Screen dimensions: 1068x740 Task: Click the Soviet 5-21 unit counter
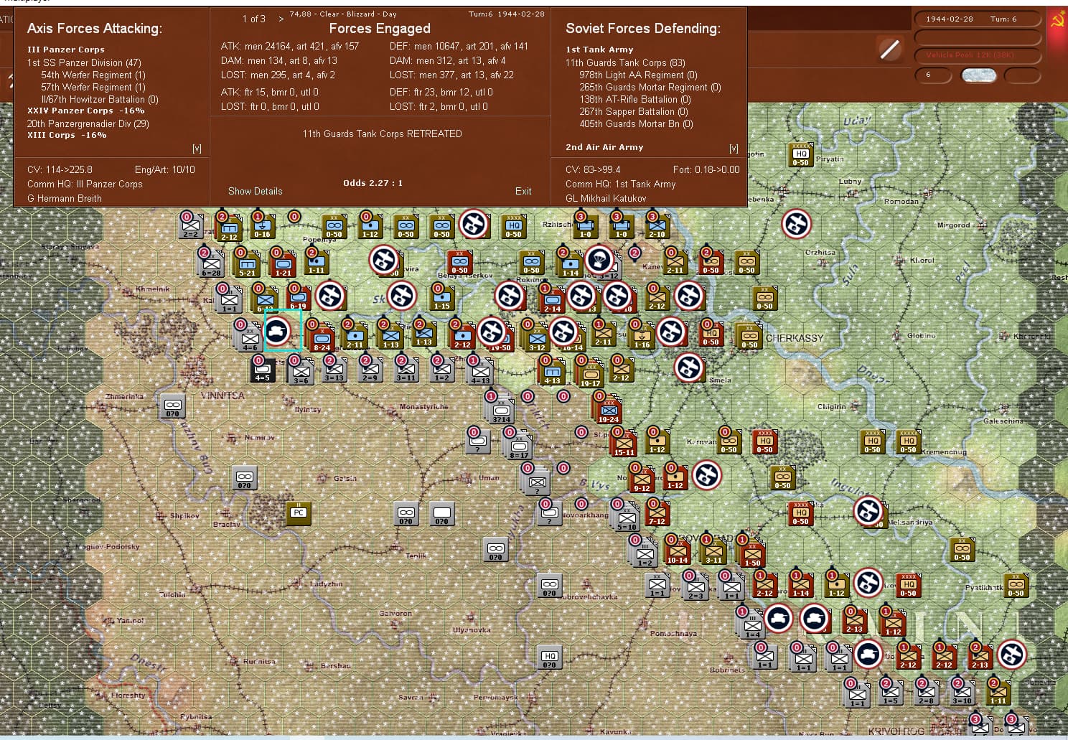tap(248, 263)
